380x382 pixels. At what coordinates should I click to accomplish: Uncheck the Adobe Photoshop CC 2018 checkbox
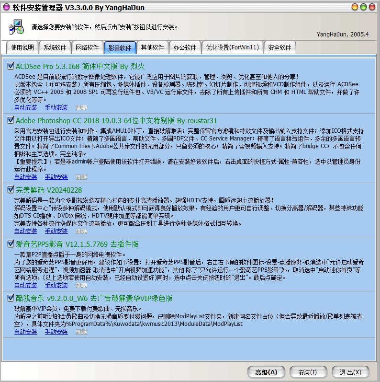(11, 120)
